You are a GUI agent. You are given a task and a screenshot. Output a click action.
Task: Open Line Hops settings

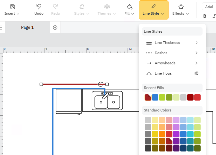pyautogui.click(x=172, y=73)
